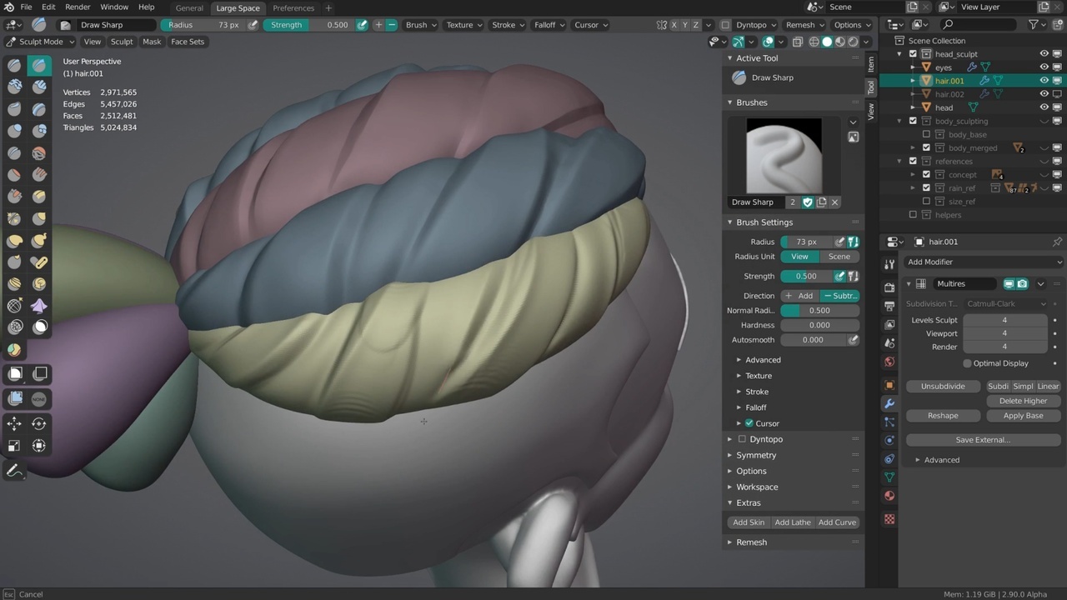
Task: Select the Rotate transform tool
Action: [39, 424]
